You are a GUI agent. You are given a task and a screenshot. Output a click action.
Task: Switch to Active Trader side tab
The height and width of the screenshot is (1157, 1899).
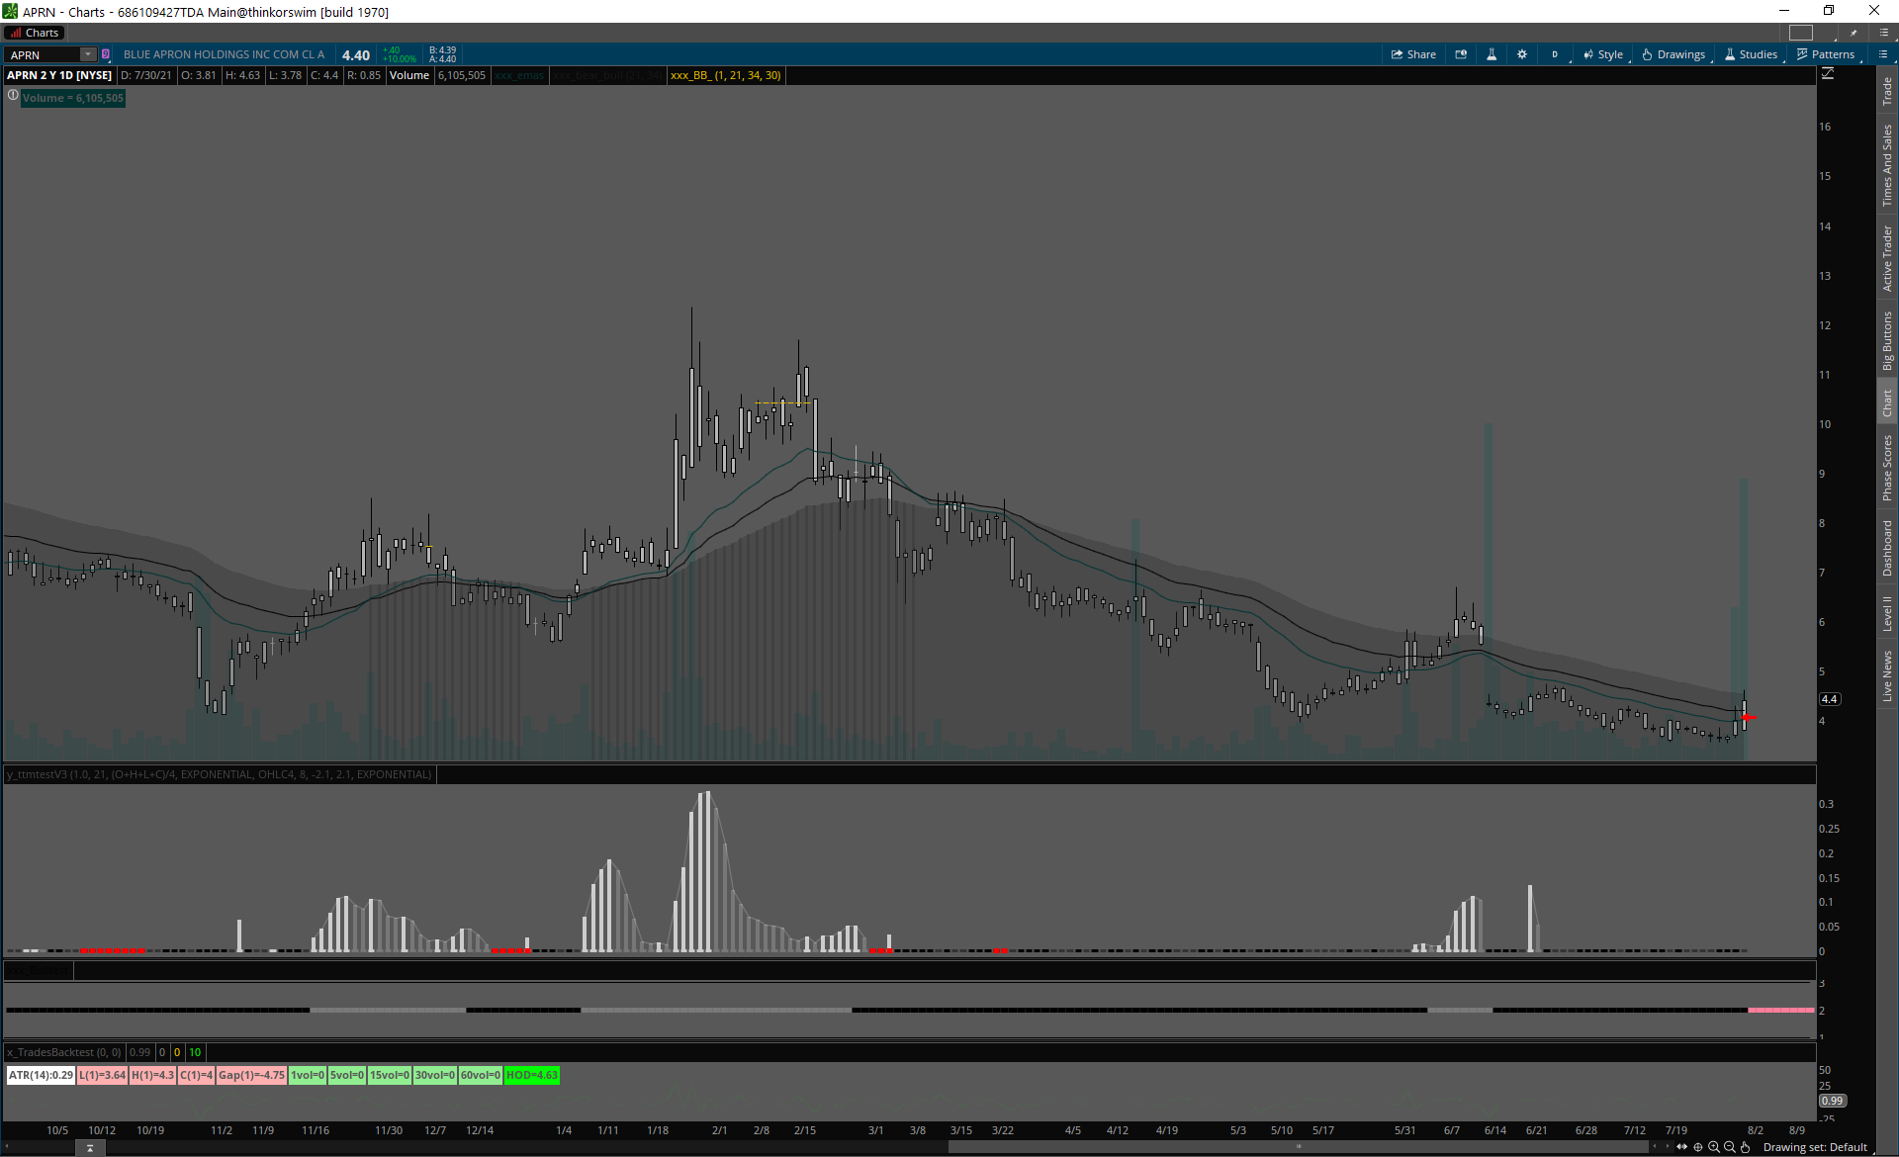click(1887, 258)
